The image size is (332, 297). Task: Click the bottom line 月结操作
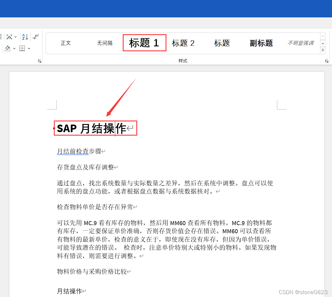69,291
